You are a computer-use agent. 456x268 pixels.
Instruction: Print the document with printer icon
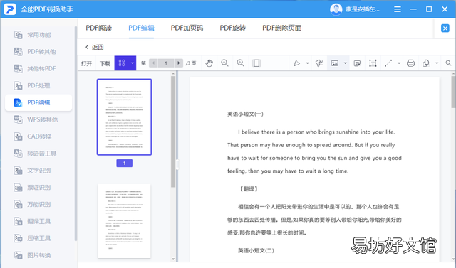coord(410,63)
